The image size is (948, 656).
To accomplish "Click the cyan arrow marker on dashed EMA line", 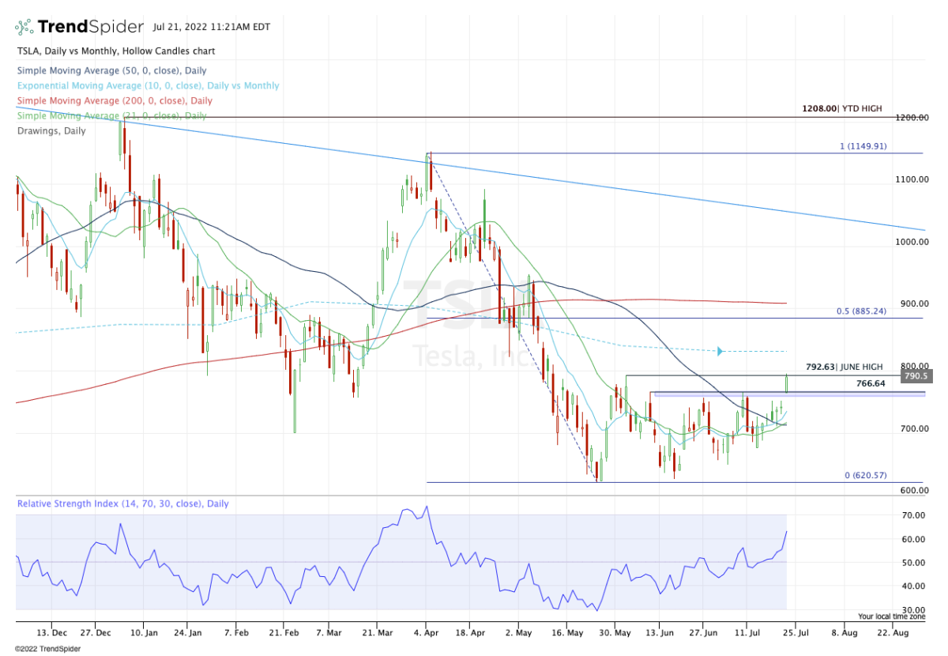I will click(x=720, y=350).
